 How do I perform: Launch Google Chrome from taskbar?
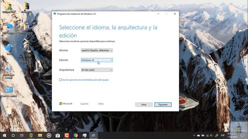click(x=76, y=136)
